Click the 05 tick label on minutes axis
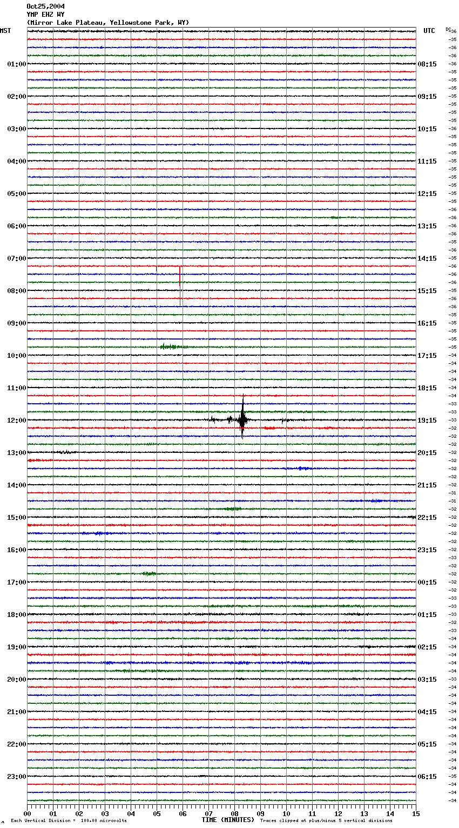Image resolution: width=459 pixels, height=828 pixels. (x=157, y=813)
